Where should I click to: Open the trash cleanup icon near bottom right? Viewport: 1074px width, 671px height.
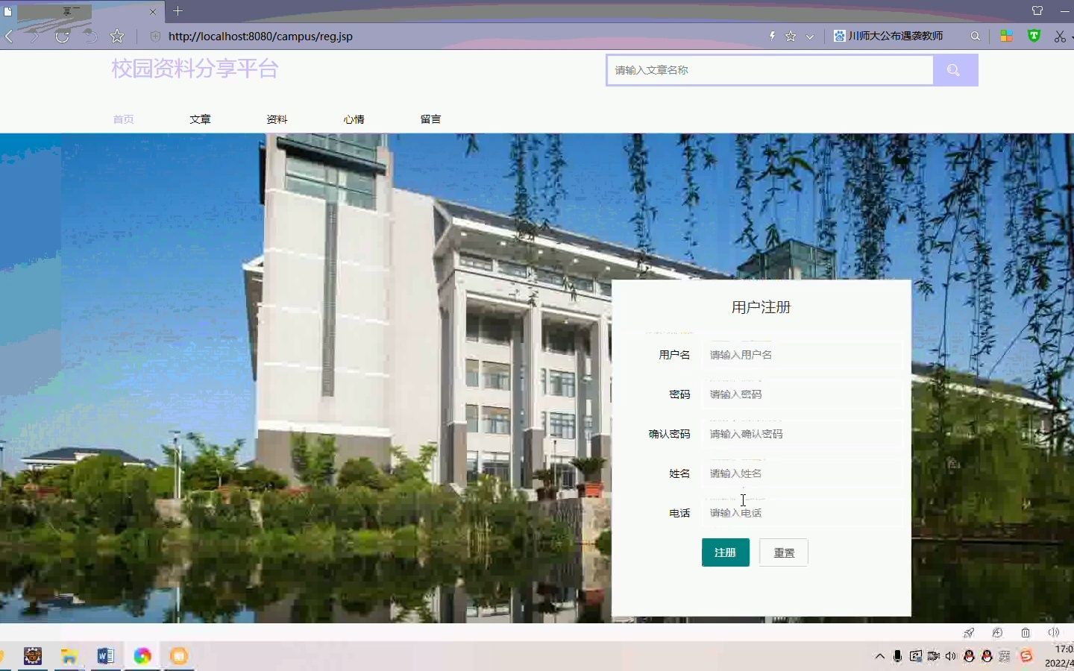[1025, 633]
